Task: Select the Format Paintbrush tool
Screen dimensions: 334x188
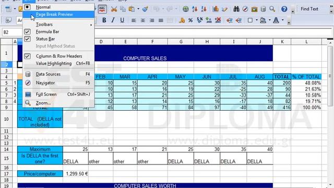Action: [145, 9]
